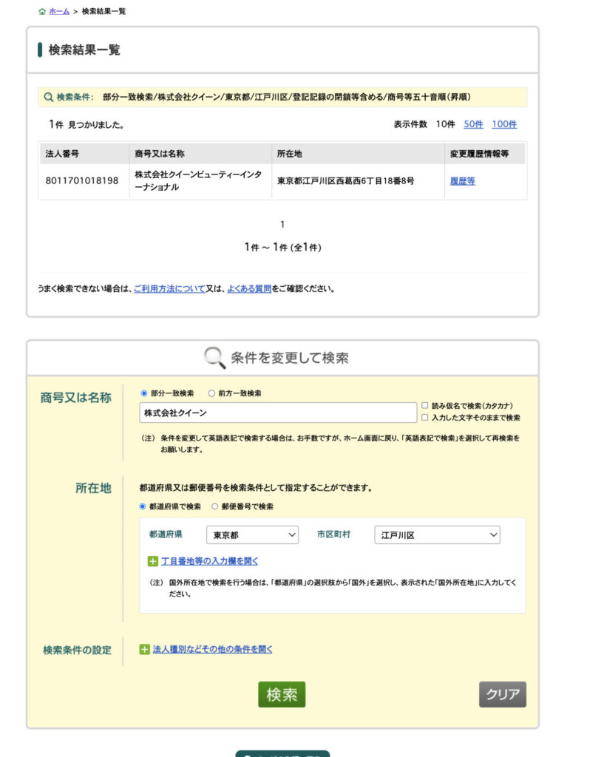Show 100件 results per page
Screen dimensions: 604x757
504,124
